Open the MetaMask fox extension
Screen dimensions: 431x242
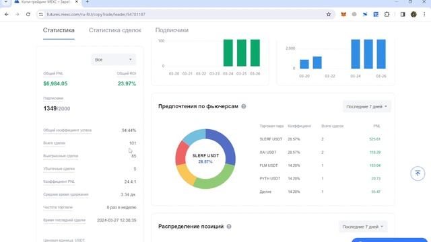[343, 14]
